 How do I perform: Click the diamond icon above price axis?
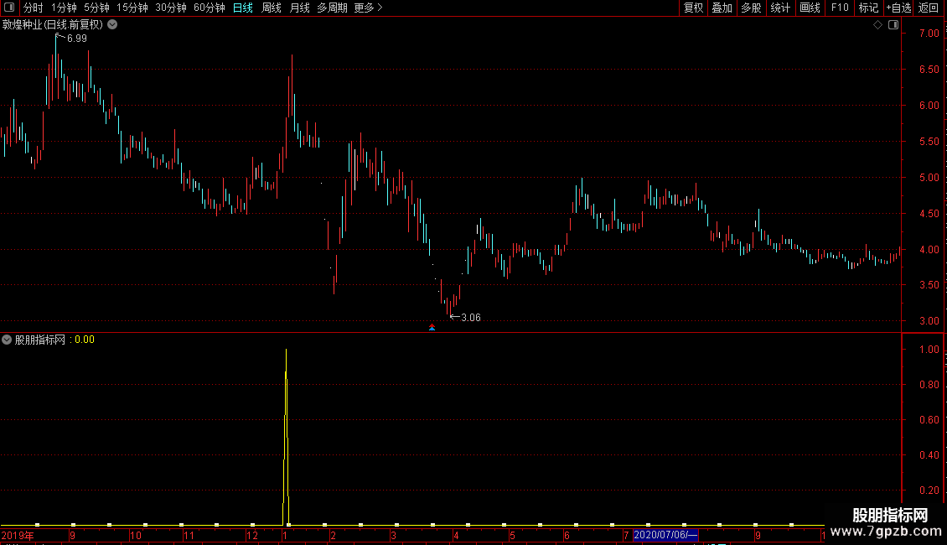877,25
